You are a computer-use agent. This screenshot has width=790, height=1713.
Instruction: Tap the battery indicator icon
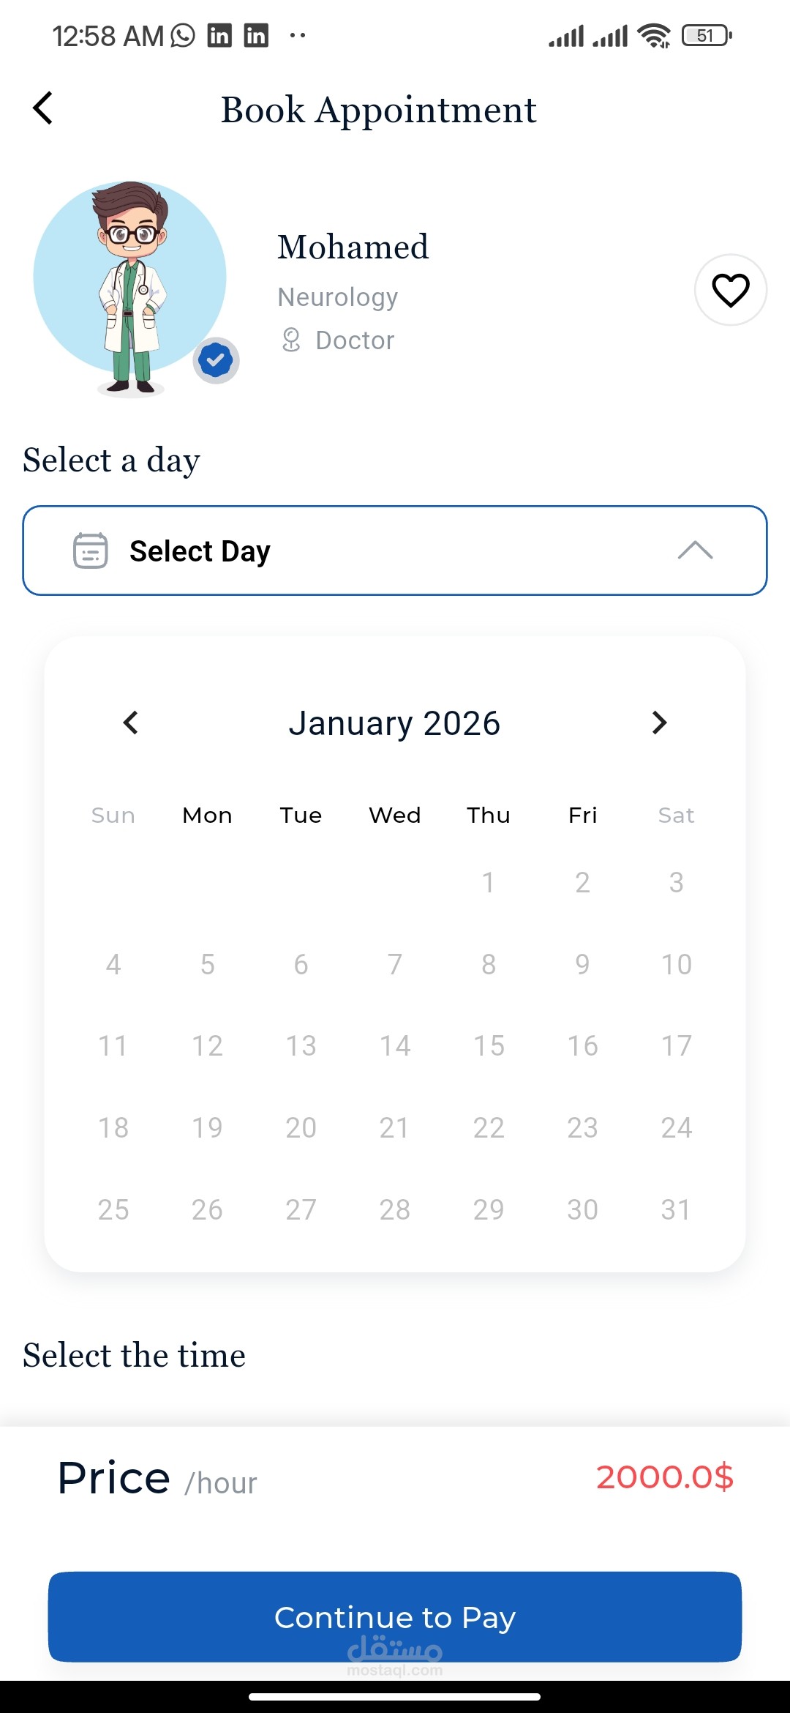tap(706, 35)
